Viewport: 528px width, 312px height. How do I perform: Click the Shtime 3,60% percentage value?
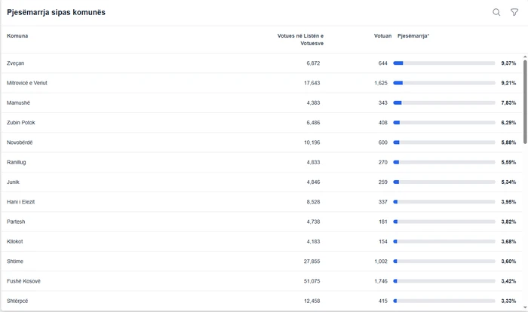pyautogui.click(x=508, y=261)
